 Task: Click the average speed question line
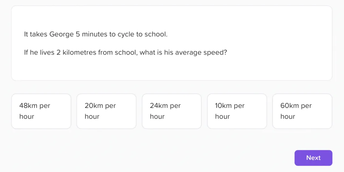pos(125,52)
